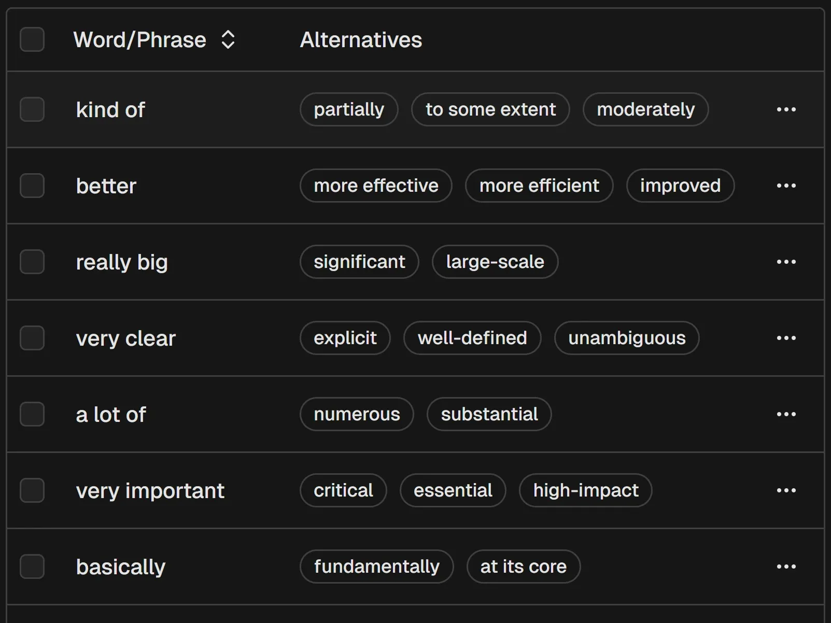Check the checkbox for the "basically" row

[32, 567]
